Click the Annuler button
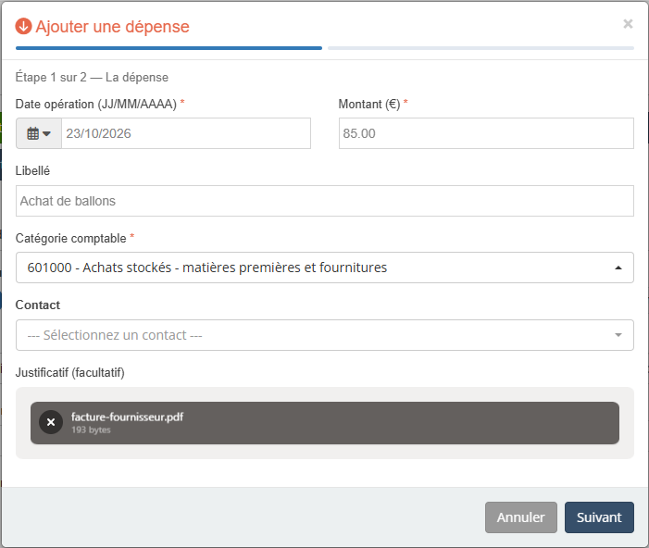649x548 pixels. (520, 517)
